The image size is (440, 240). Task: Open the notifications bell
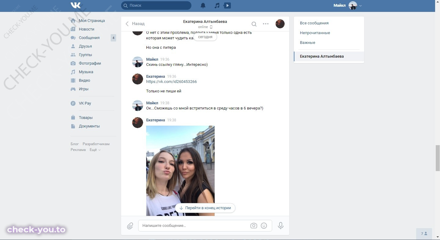pyautogui.click(x=203, y=5)
